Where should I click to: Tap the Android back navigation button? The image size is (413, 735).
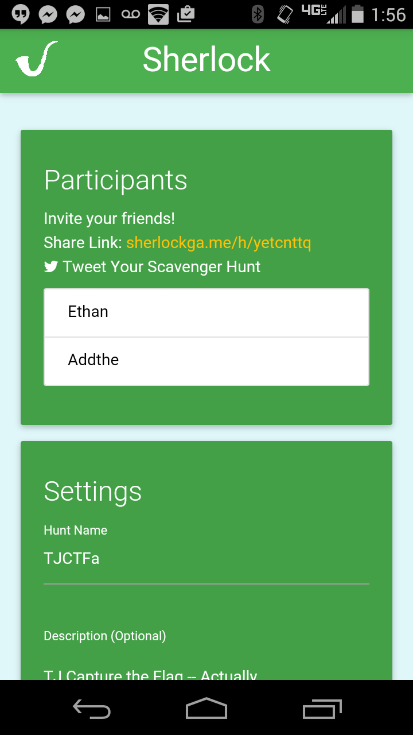pyautogui.click(x=92, y=709)
